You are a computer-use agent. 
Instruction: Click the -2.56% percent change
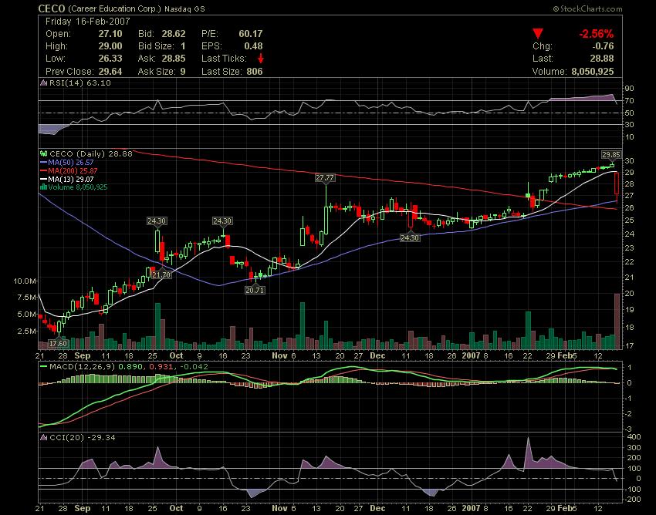coord(596,34)
